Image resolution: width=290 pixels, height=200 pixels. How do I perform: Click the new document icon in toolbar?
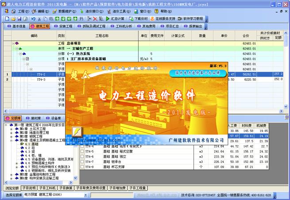coord(7,19)
